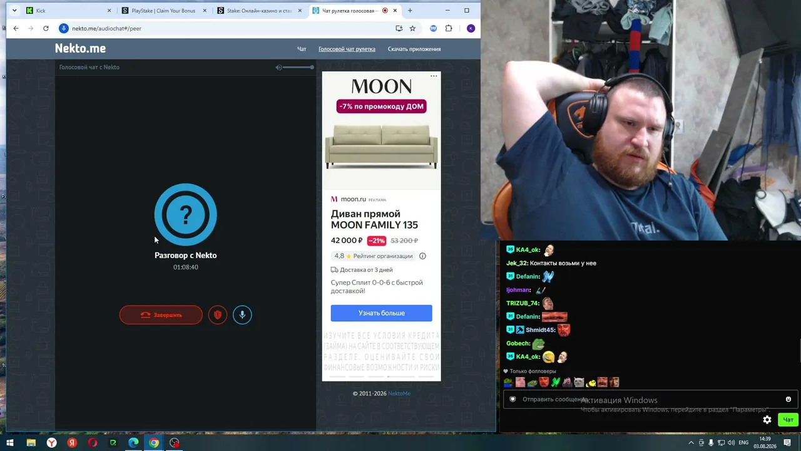Close the PlayStake tab
801x451 pixels.
(205, 11)
